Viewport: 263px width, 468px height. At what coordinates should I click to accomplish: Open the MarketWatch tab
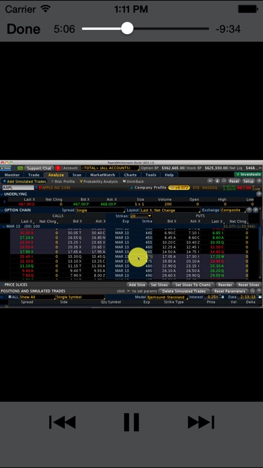102,175
